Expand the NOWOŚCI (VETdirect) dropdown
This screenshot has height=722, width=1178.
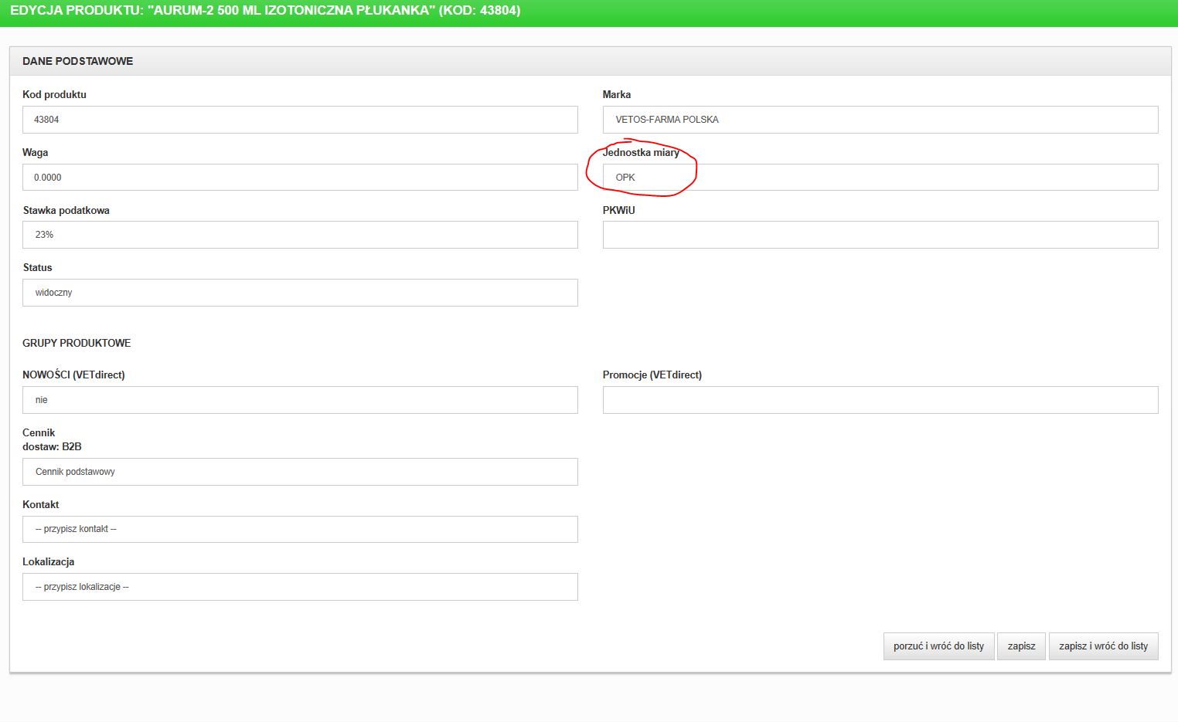300,400
